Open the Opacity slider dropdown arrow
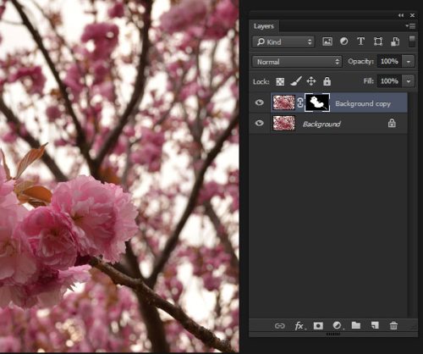Screen dimensions: 423x354 coord(409,62)
